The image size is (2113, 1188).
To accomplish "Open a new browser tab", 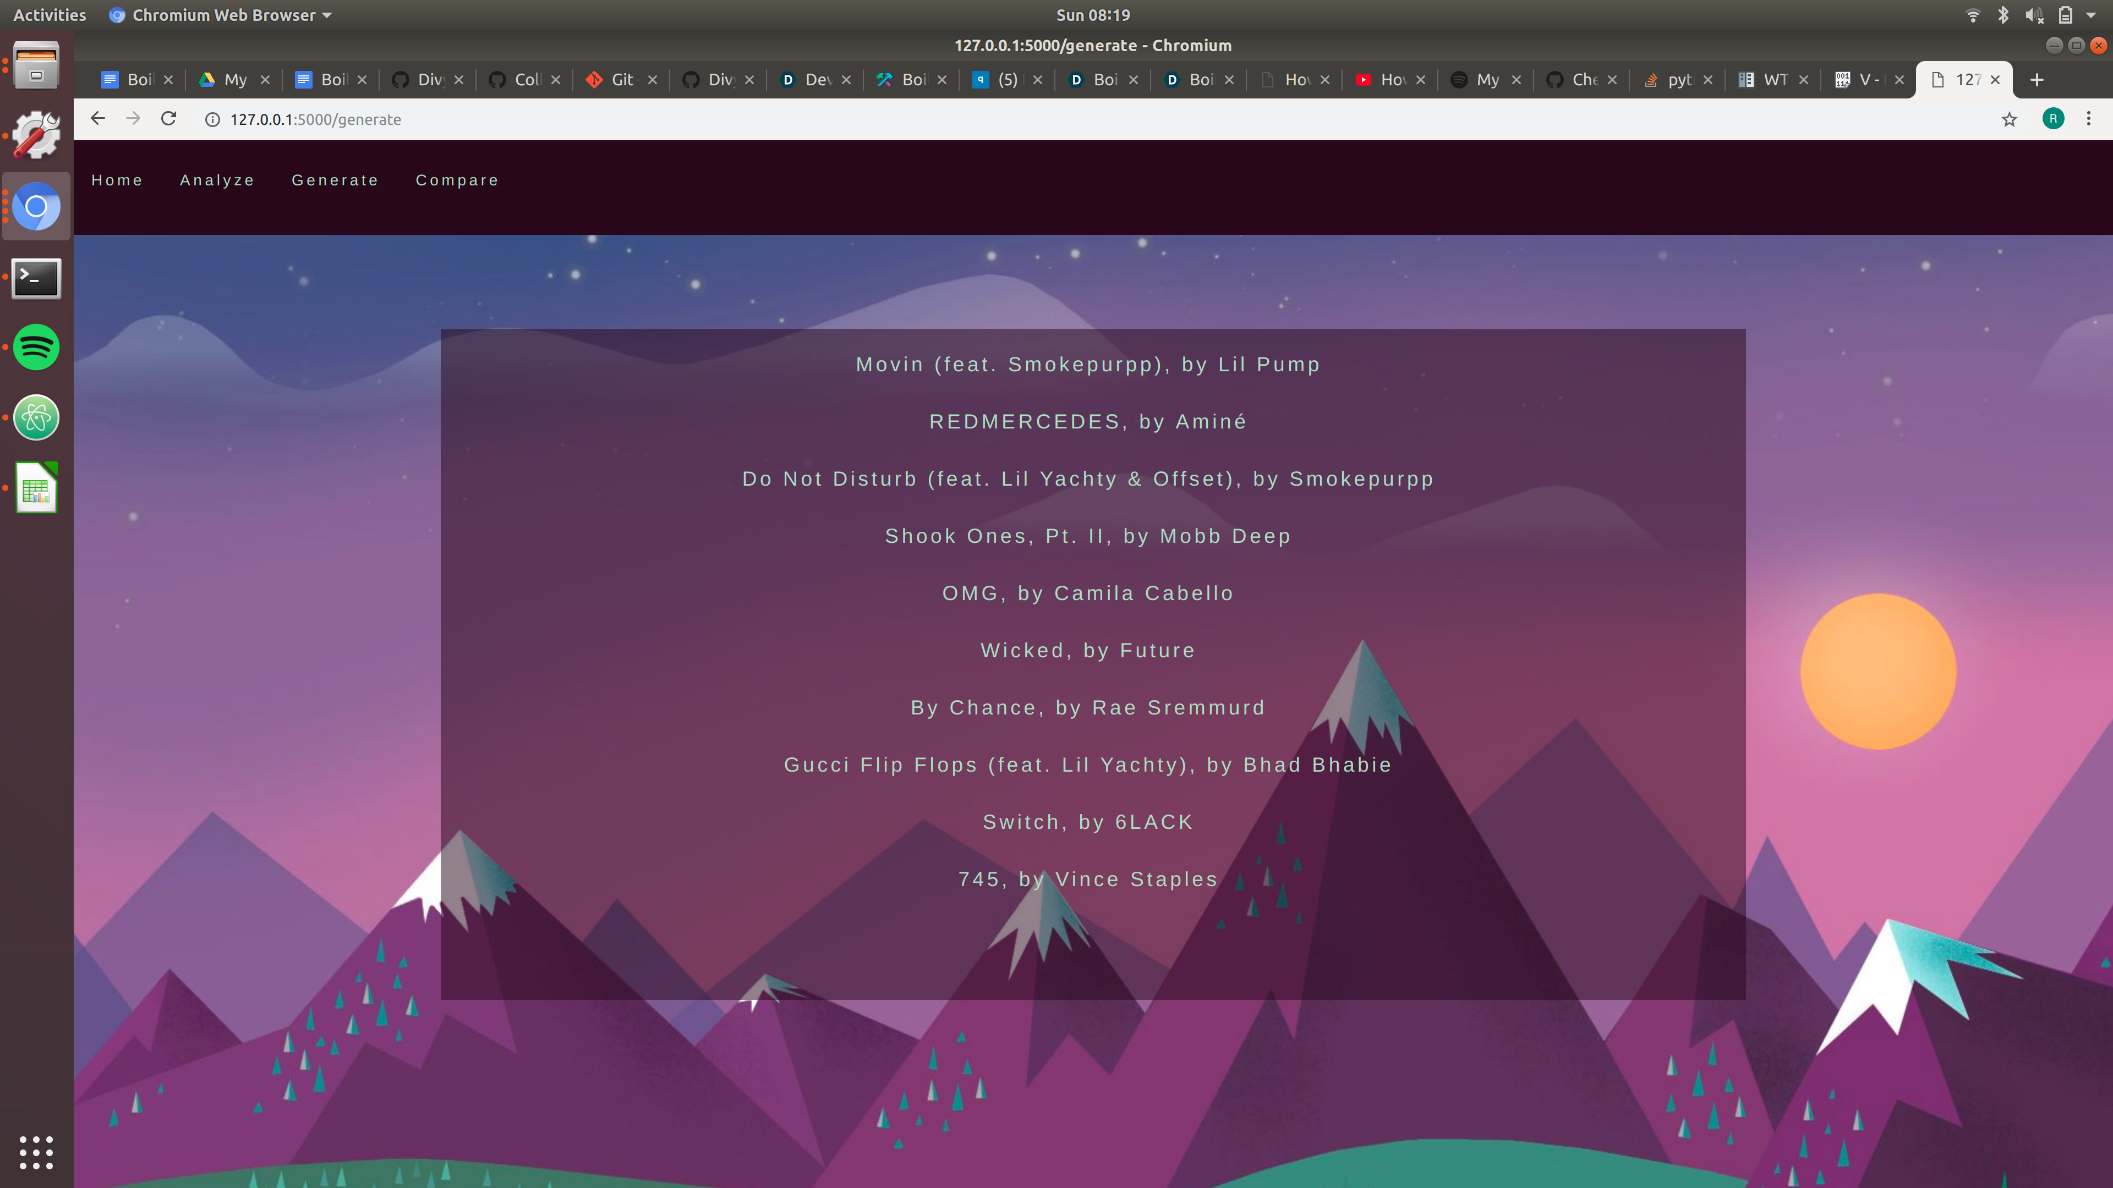I will [x=2037, y=80].
